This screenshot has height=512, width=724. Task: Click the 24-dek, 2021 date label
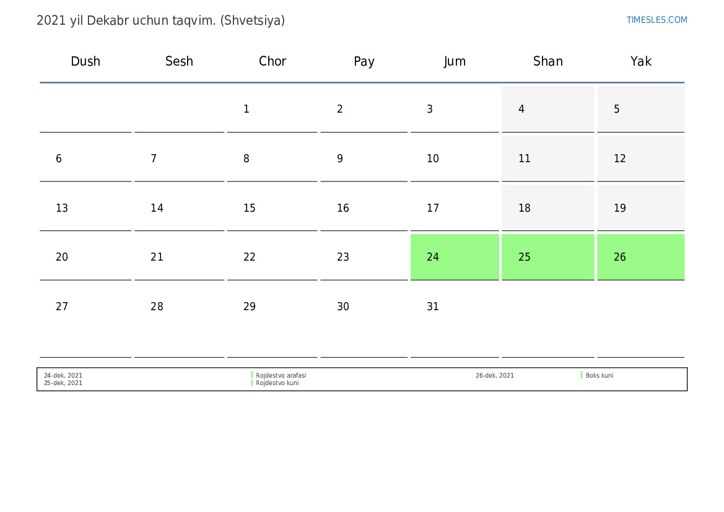tap(63, 375)
